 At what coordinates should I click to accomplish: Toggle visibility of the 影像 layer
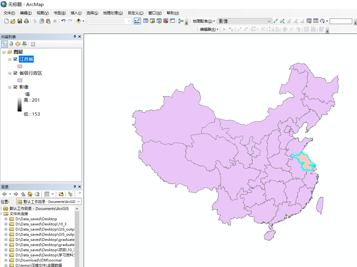tap(15, 87)
